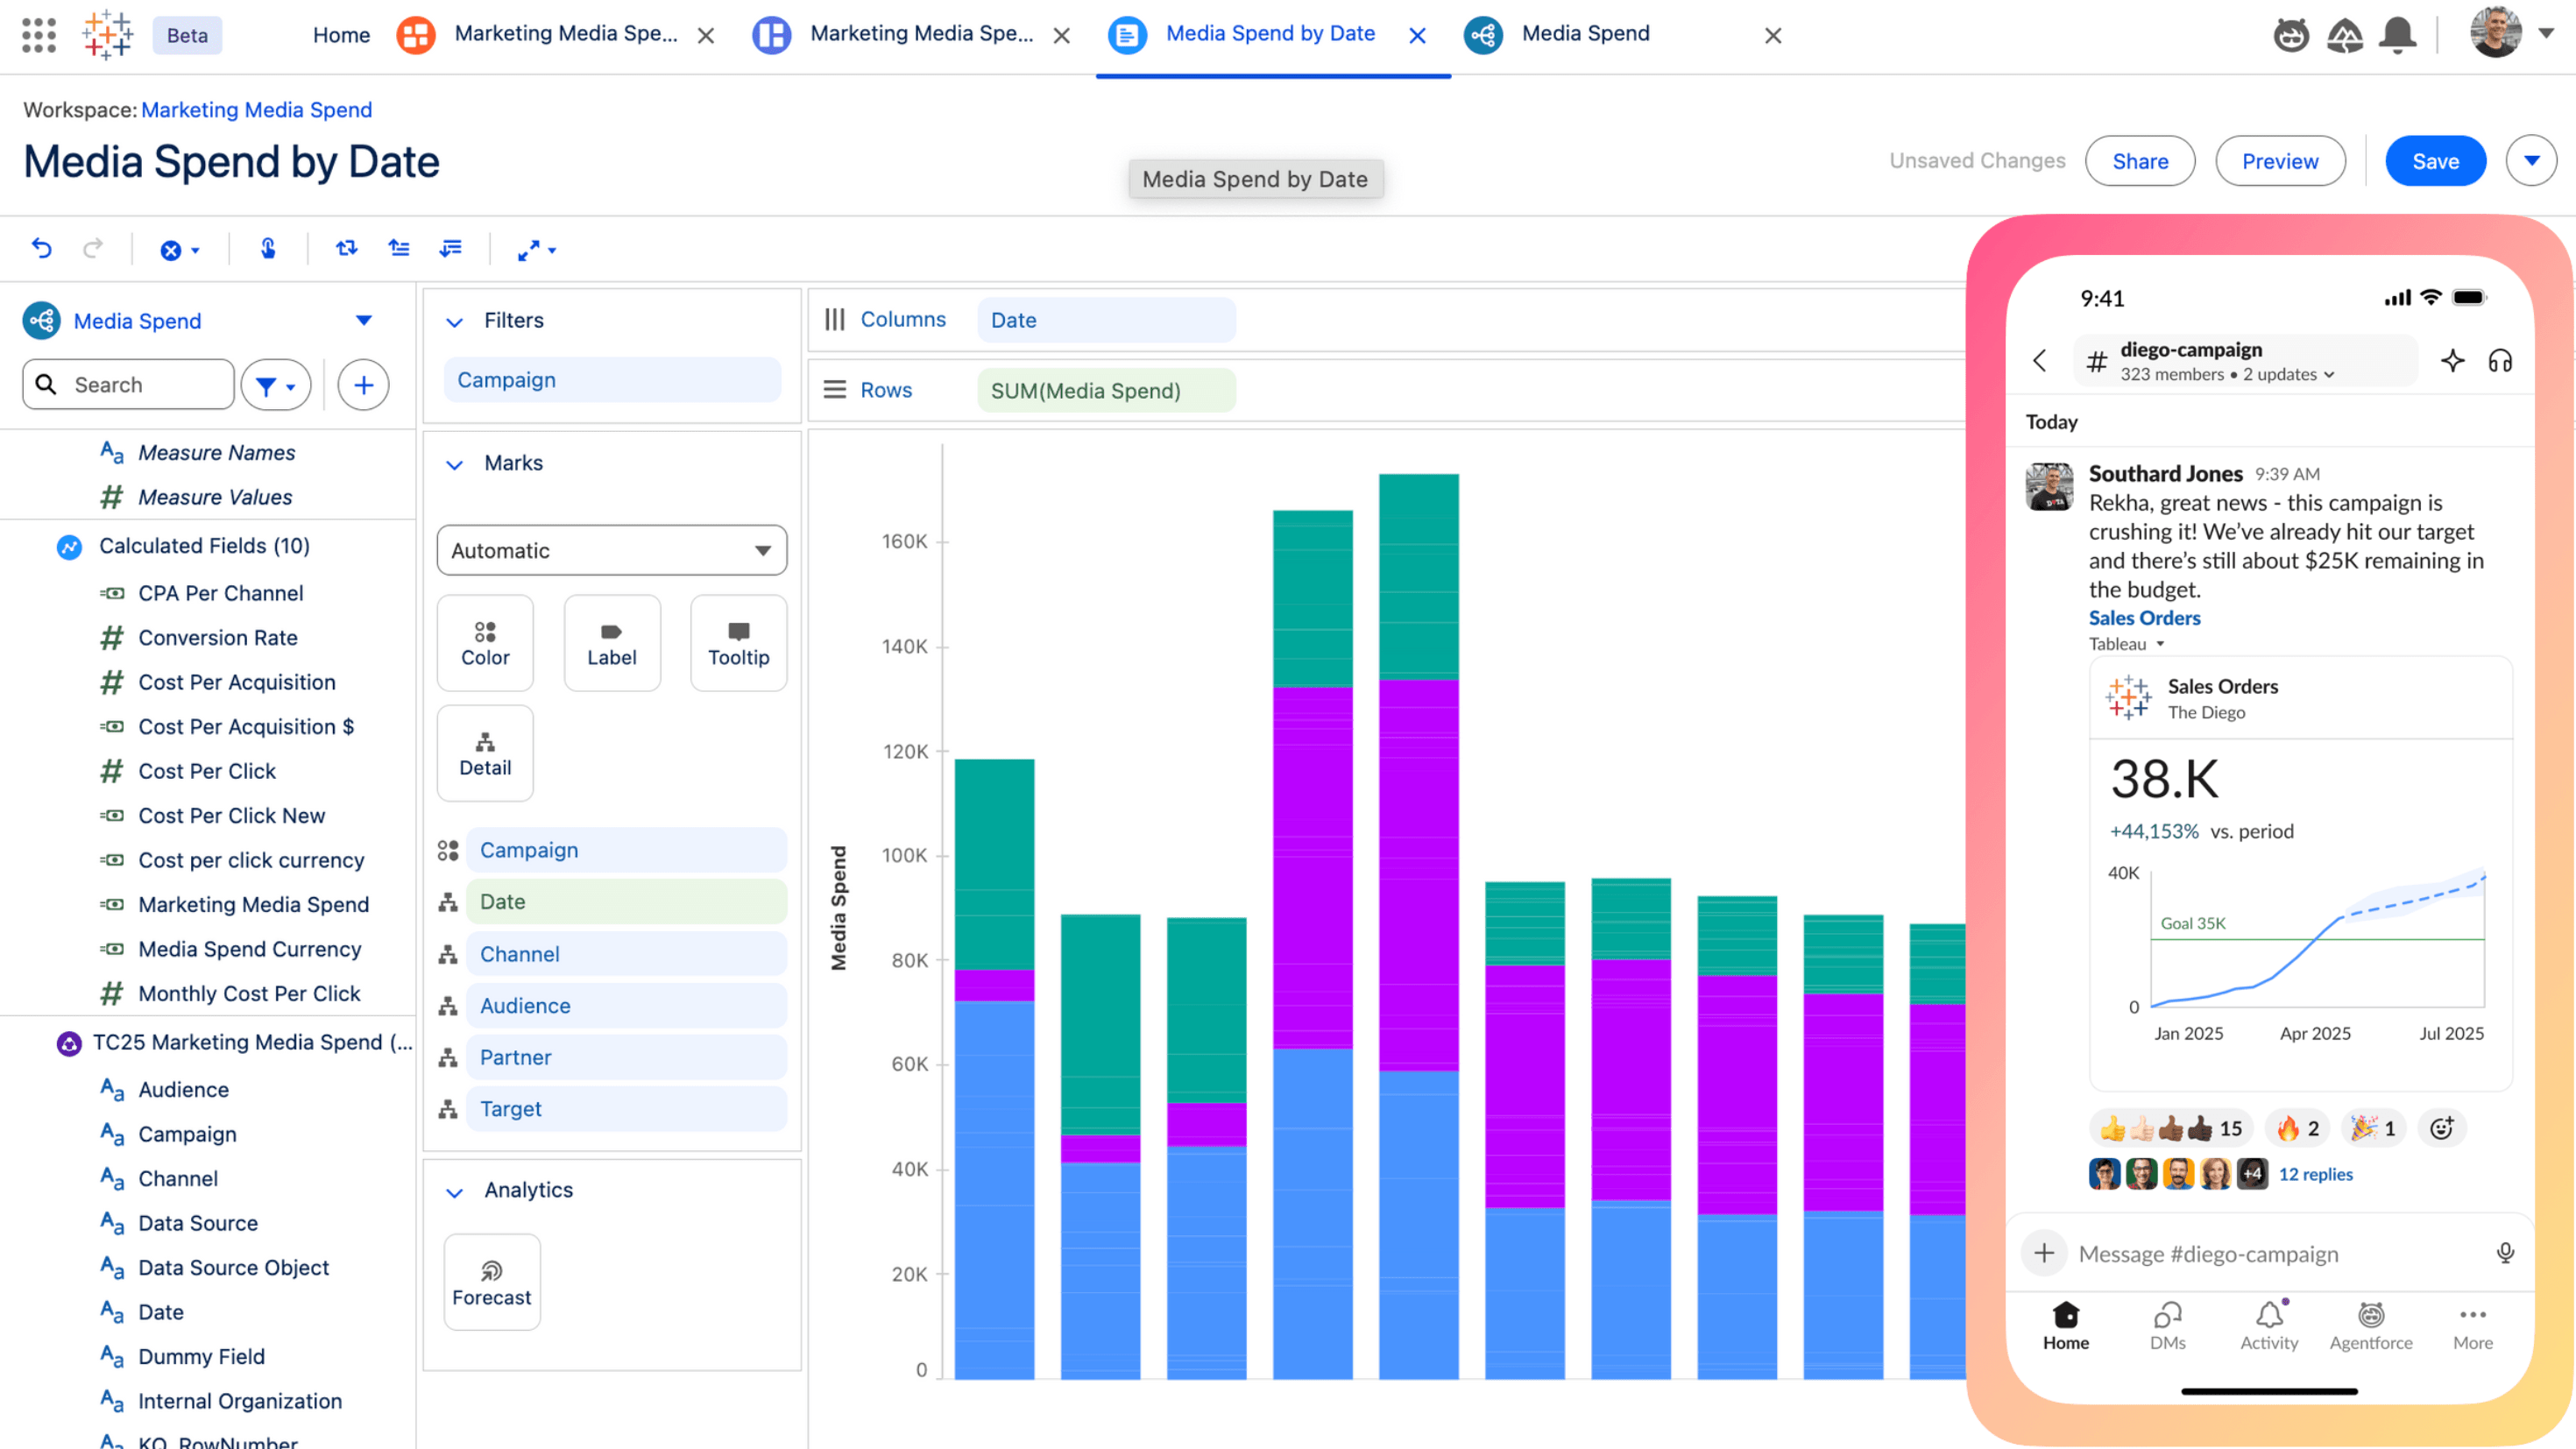Screen dimensions: 2576x1449
Task: Select the Label button on Marks card
Action: pyautogui.click(x=611, y=642)
